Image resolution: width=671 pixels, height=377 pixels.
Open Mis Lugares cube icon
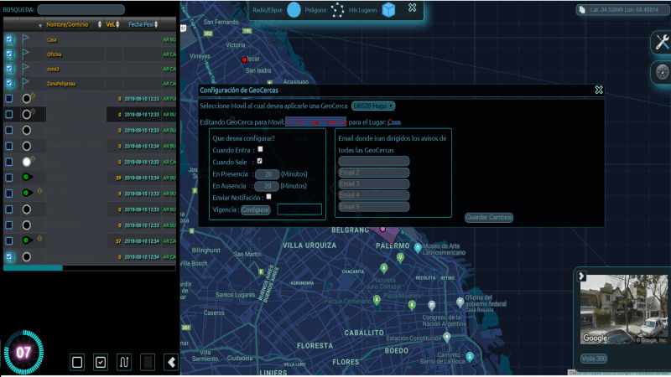pyautogui.click(x=388, y=10)
